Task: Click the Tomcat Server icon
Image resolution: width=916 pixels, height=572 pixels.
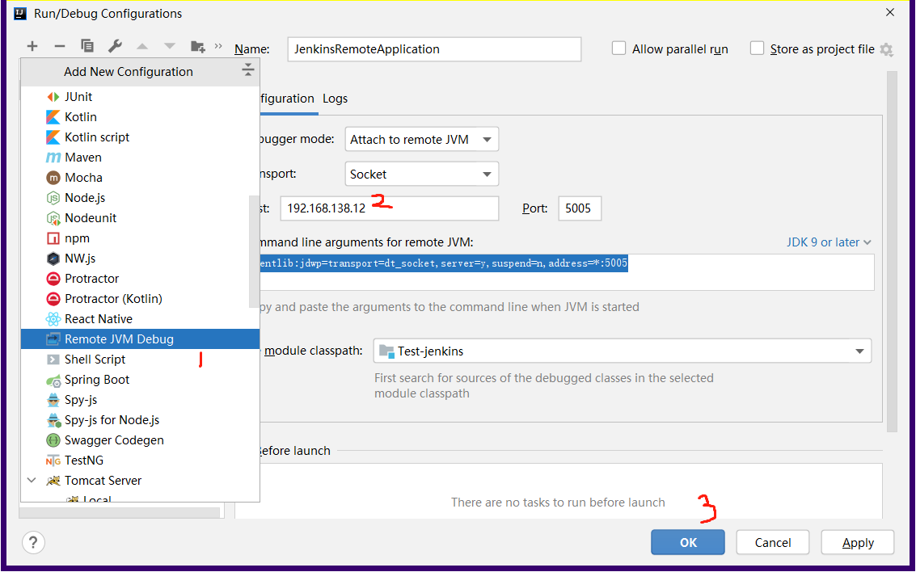Action: [x=53, y=481]
